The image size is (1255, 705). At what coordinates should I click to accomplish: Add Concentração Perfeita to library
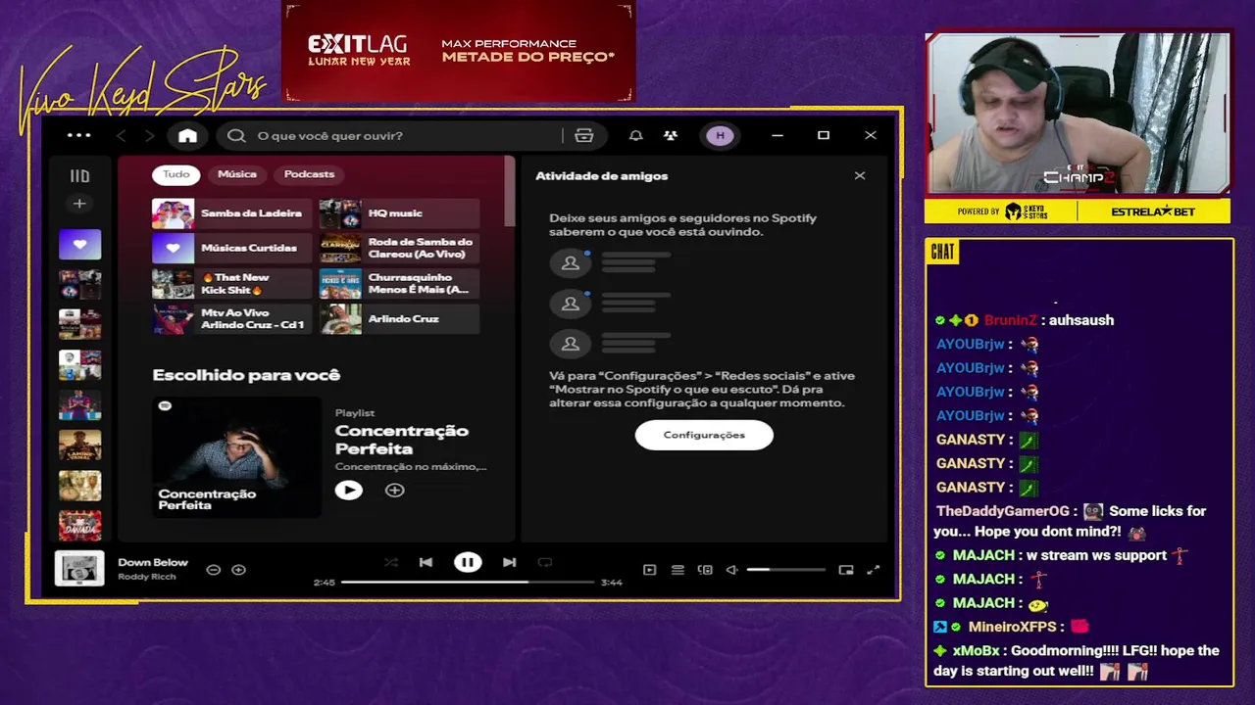394,490
